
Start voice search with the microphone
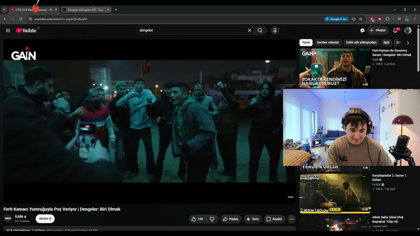[275, 30]
